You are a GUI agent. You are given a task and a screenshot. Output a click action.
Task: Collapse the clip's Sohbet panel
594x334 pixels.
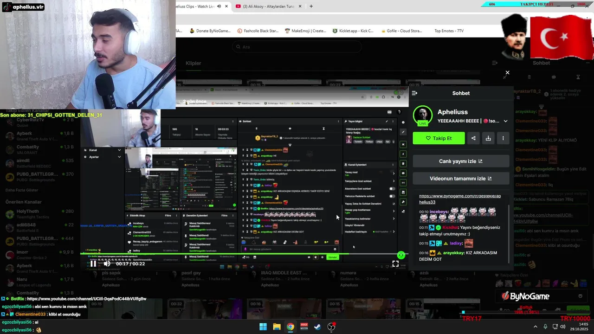414,93
